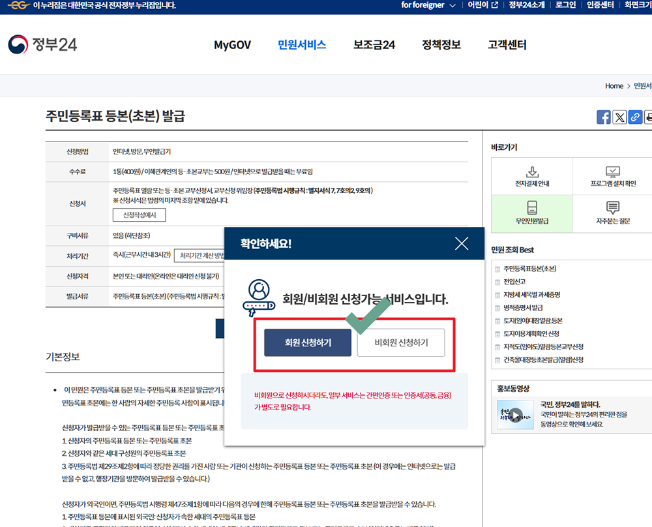Play the 국민 정부24를 말하다 promotional video

[515, 414]
